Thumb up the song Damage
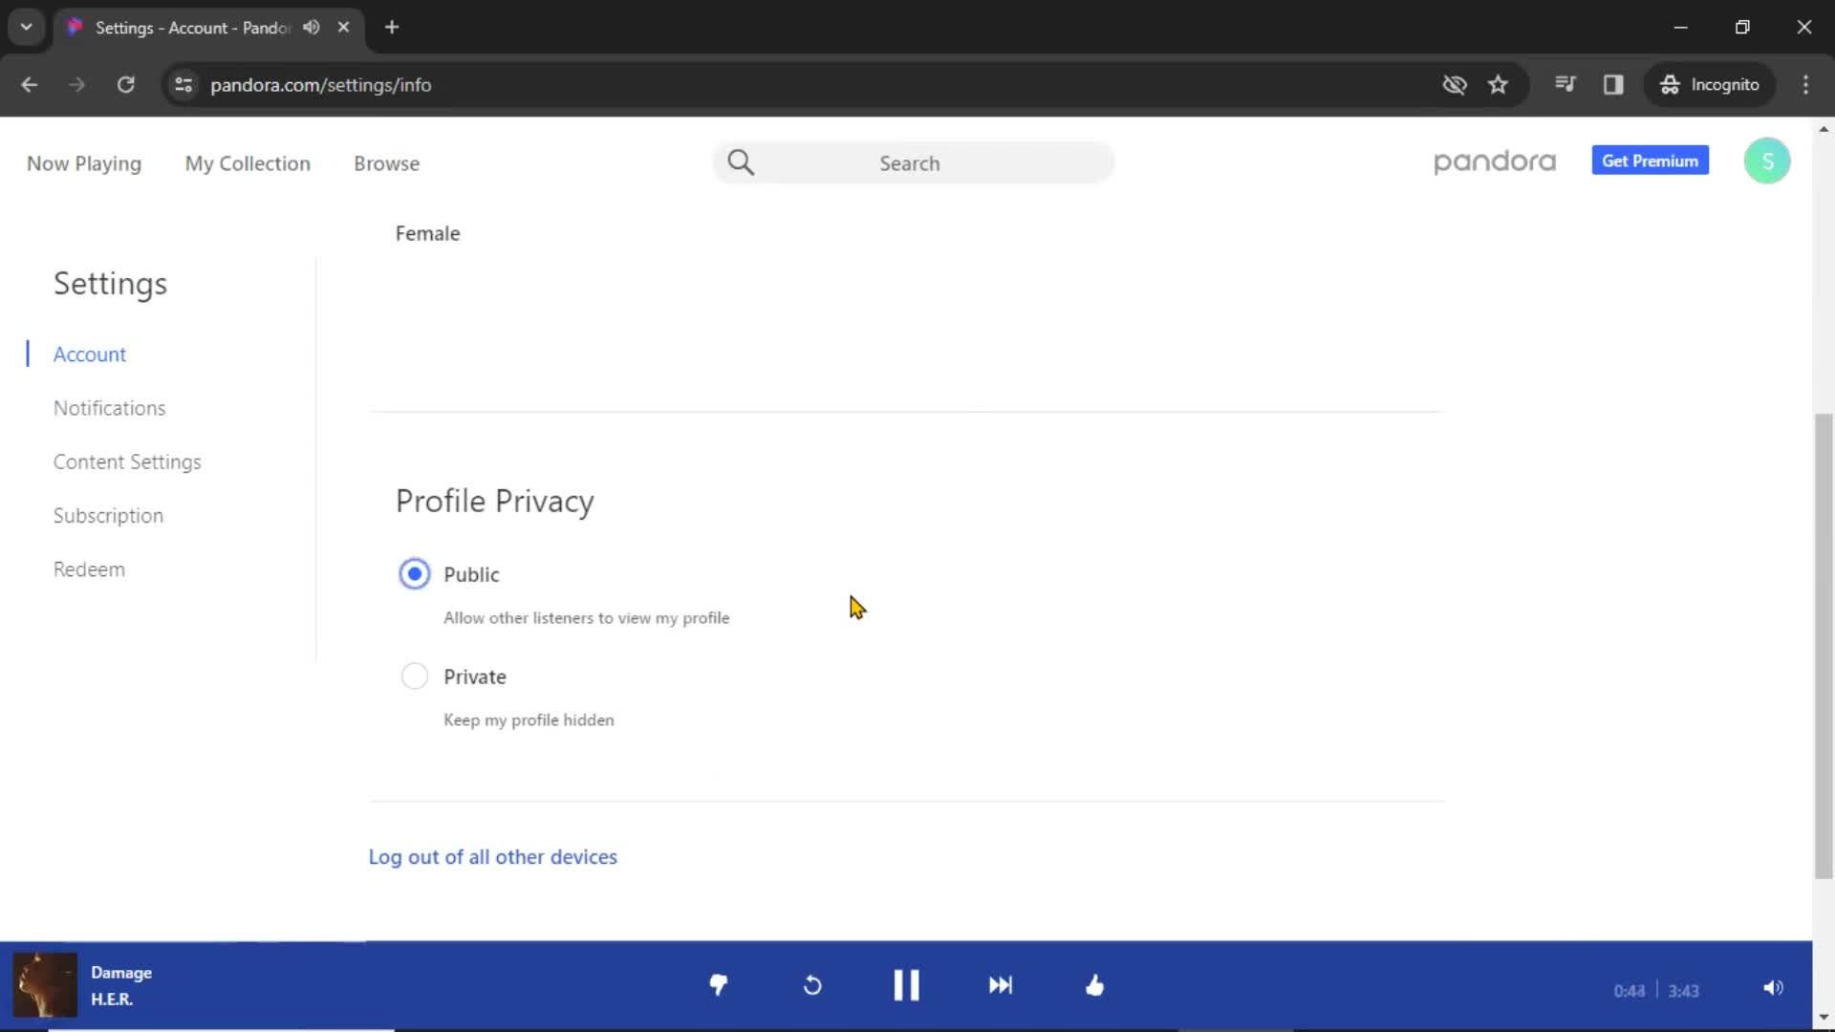1835x1032 pixels. click(x=1095, y=985)
